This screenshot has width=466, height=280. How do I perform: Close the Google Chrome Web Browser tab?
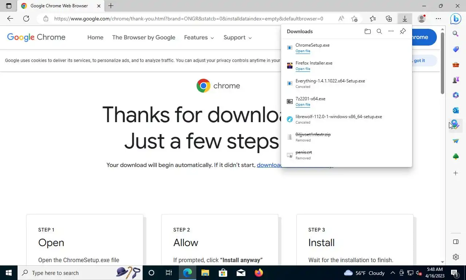pos(99,6)
